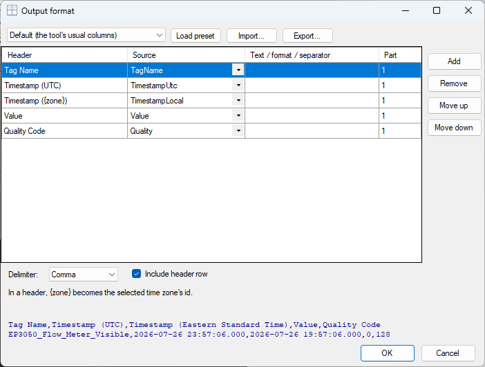Click the Part cell of Value row
The image size is (485, 367).
tap(400, 115)
